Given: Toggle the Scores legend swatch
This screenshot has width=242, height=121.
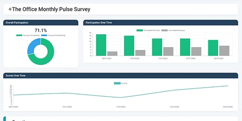Looking at the screenshot, I should [117, 83].
